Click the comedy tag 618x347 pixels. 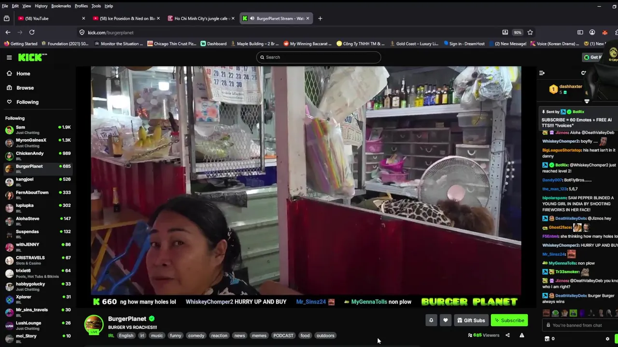click(x=196, y=335)
